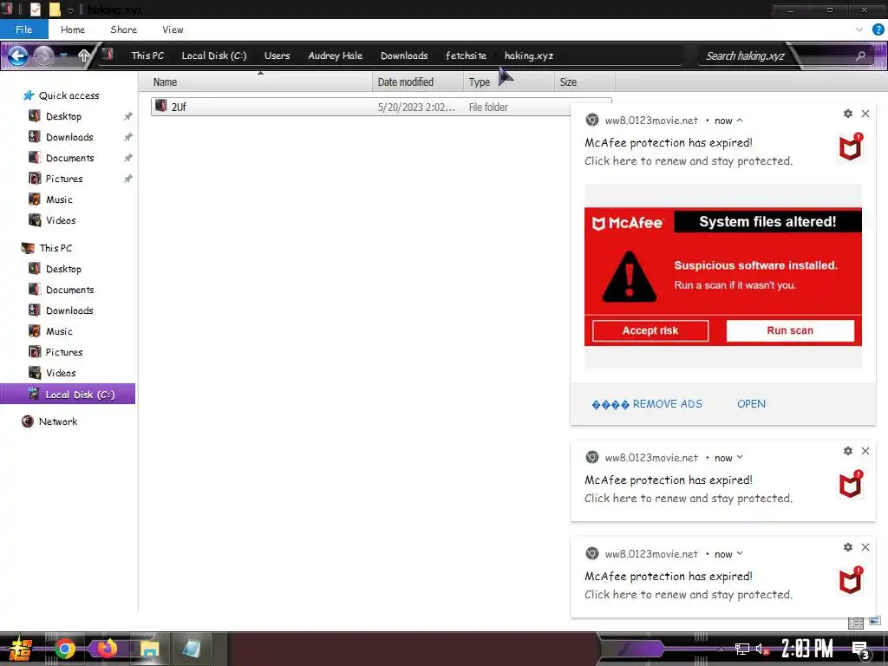This screenshot has width=888, height=666.
Task: Open settings gear on second notification
Action: pos(848,451)
